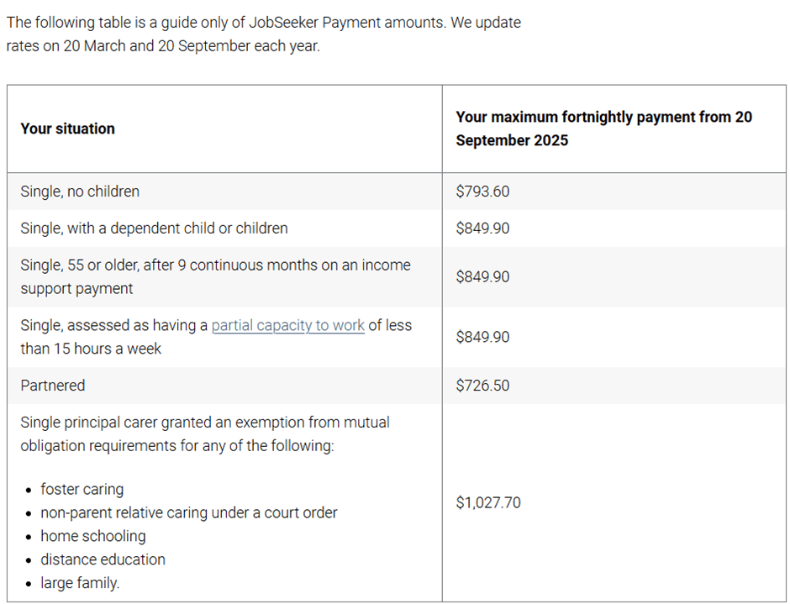Click the intro paragraph about JobSeeker Payment amounts

coord(263,34)
